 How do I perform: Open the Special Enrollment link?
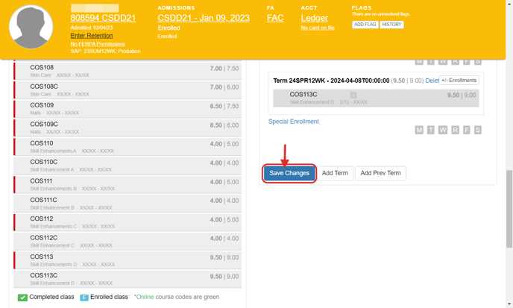294,122
